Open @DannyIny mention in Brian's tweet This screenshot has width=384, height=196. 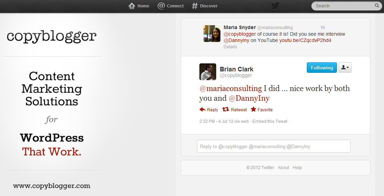[249, 98]
